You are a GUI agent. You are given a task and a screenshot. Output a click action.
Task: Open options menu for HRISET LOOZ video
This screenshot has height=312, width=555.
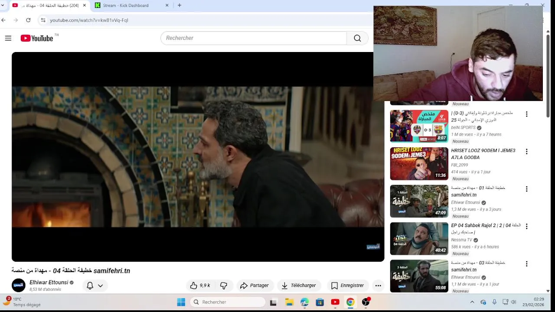pyautogui.click(x=526, y=152)
